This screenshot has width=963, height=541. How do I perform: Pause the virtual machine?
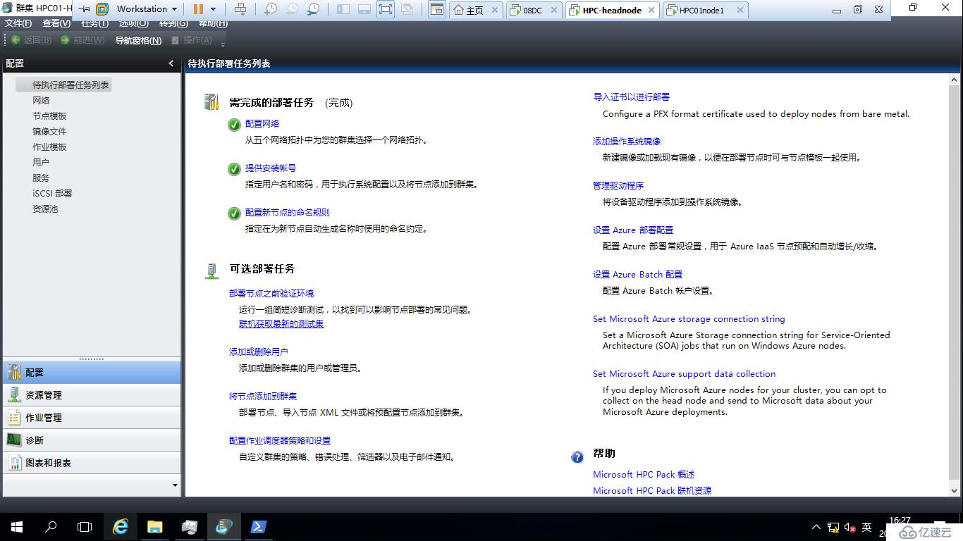tap(198, 9)
